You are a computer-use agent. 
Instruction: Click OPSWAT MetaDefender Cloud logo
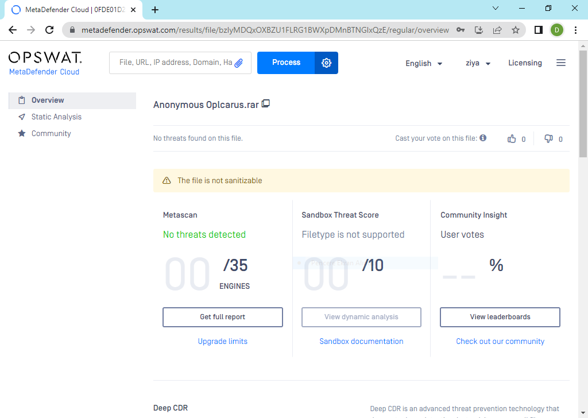pos(45,63)
